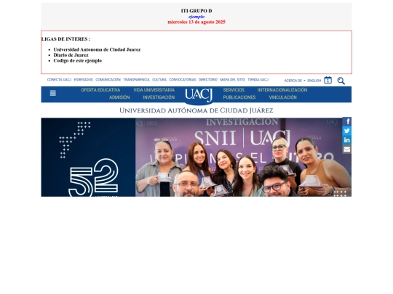Click the magnifier search icon
Image resolution: width=393 pixels, height=294 pixels.
341,81
